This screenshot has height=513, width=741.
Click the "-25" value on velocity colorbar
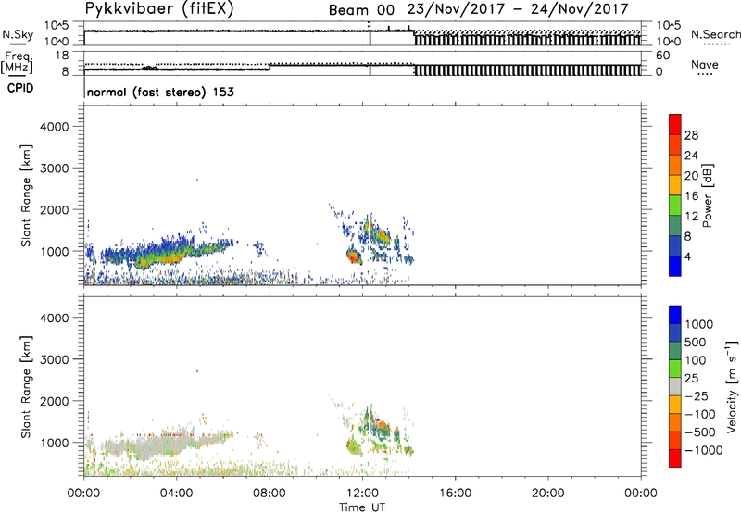click(697, 396)
